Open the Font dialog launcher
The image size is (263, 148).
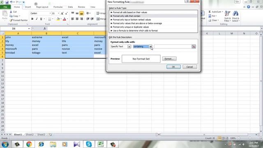pos(67,24)
